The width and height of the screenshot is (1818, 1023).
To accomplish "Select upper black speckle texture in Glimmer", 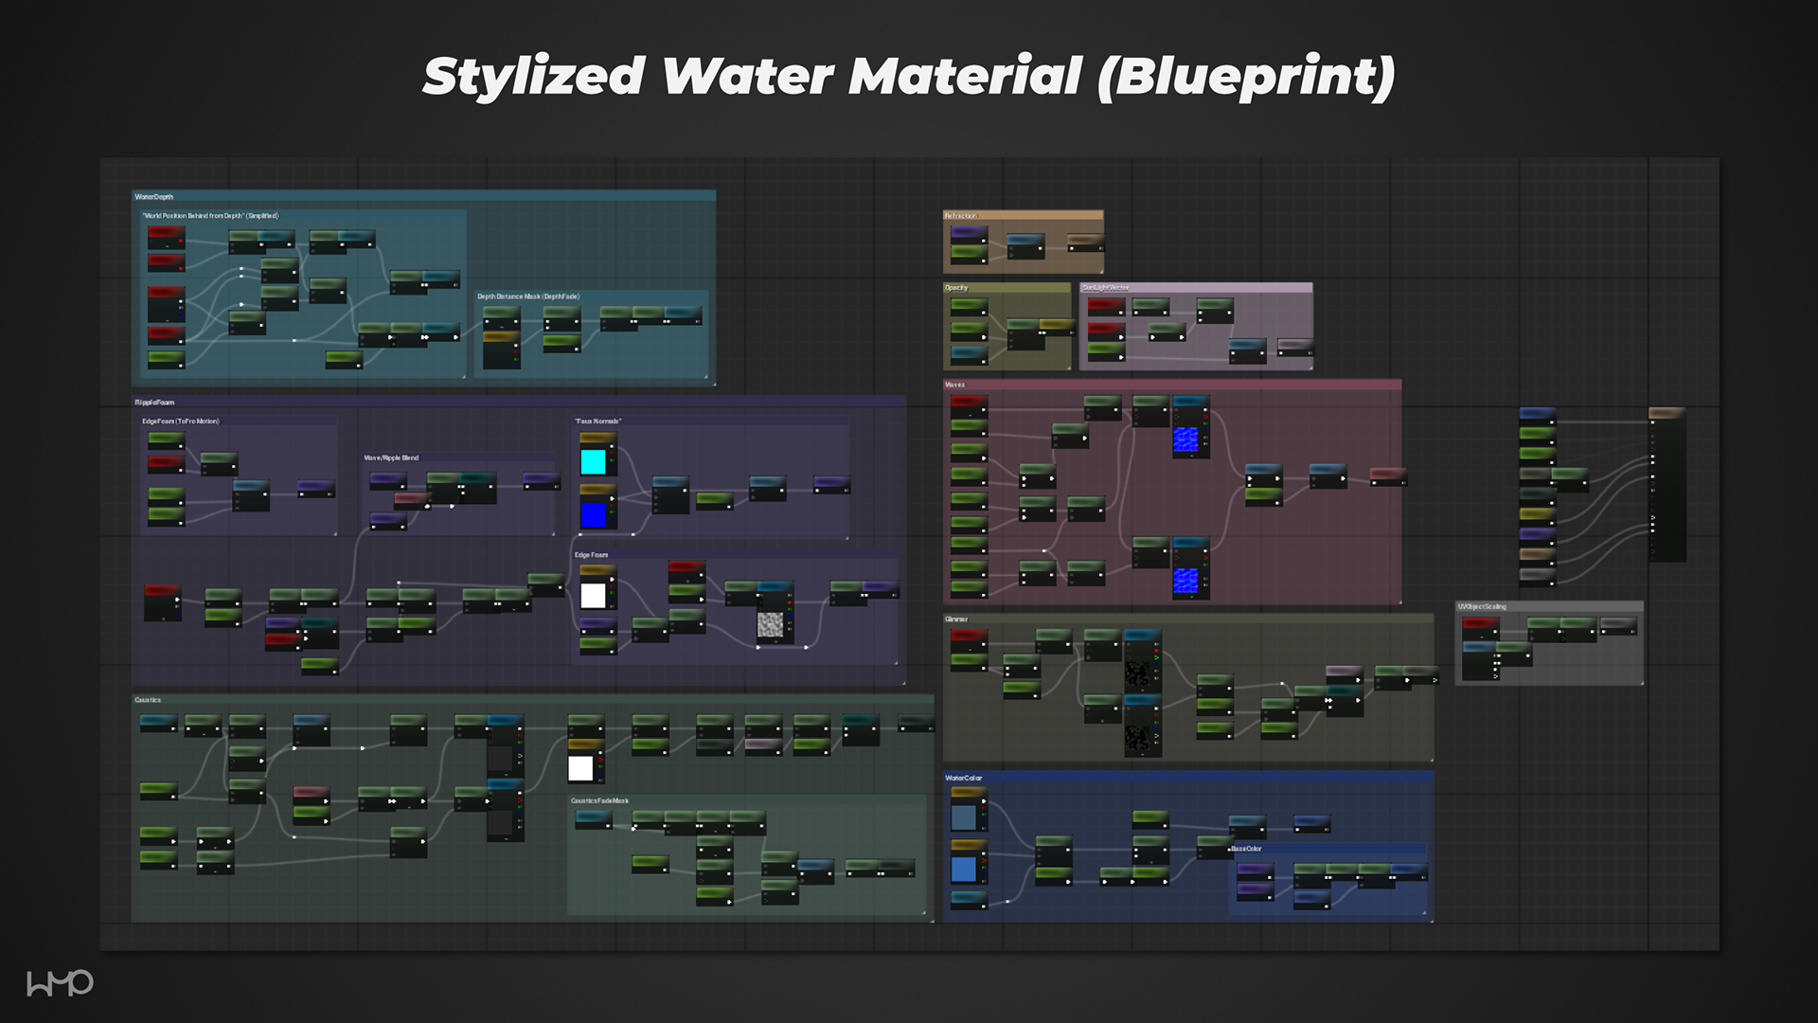I will 1137,673.
